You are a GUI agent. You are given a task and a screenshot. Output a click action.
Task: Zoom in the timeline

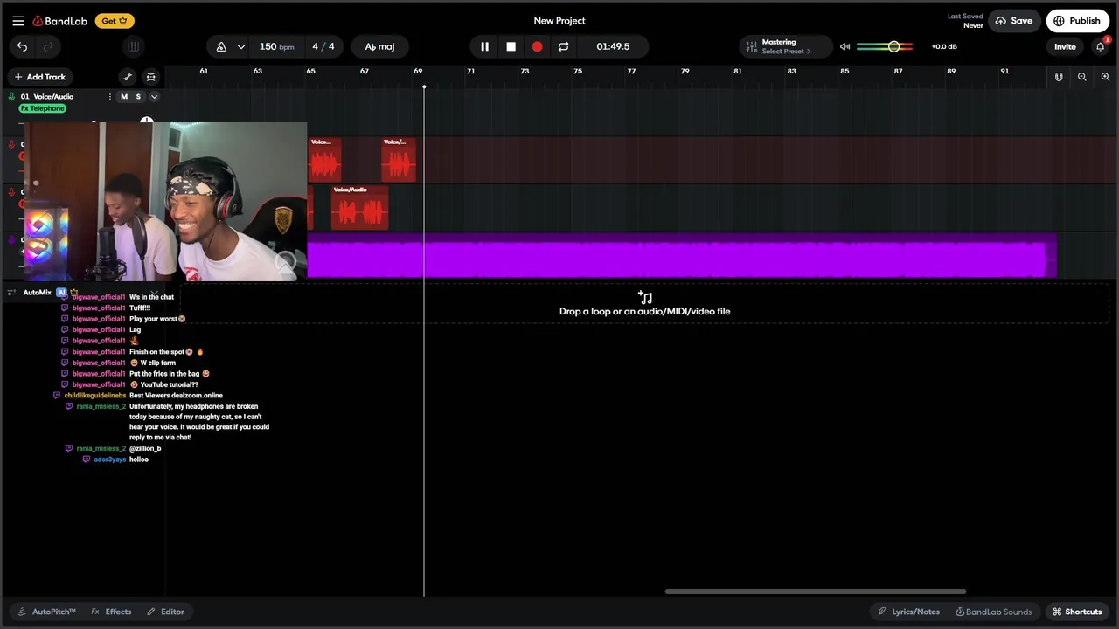[x=1105, y=77]
